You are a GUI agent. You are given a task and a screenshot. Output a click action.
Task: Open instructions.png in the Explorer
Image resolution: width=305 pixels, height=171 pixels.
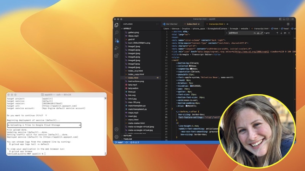(136, 81)
